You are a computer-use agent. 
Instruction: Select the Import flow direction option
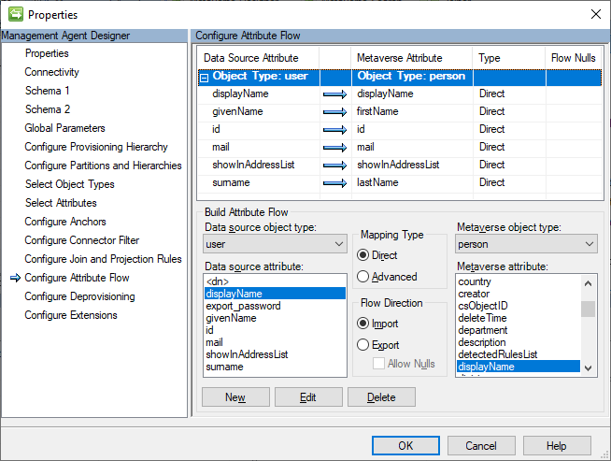[x=363, y=324]
